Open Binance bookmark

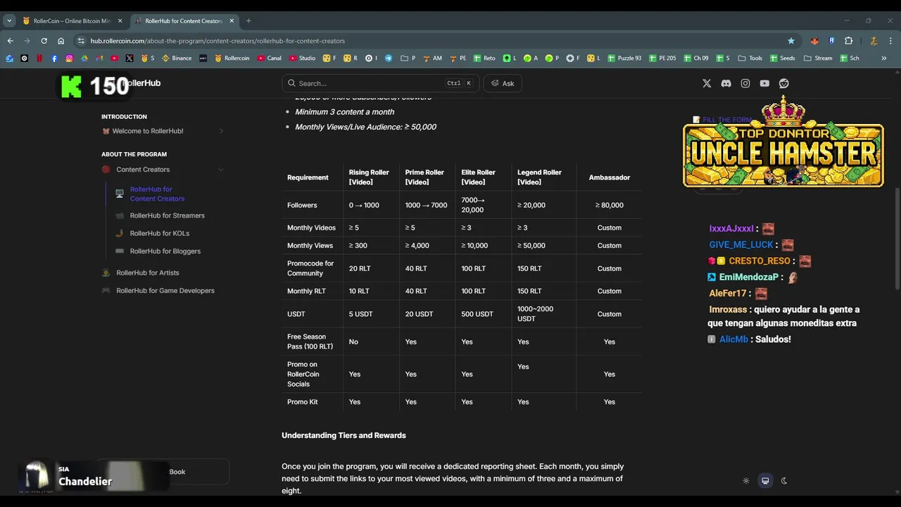tap(177, 58)
